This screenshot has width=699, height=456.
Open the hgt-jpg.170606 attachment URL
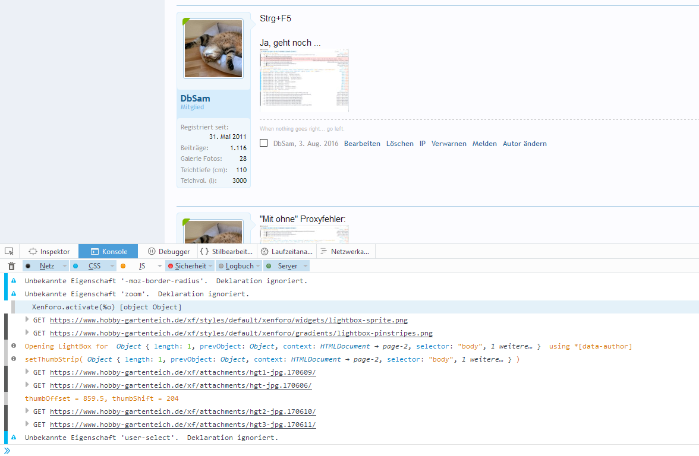point(181,385)
